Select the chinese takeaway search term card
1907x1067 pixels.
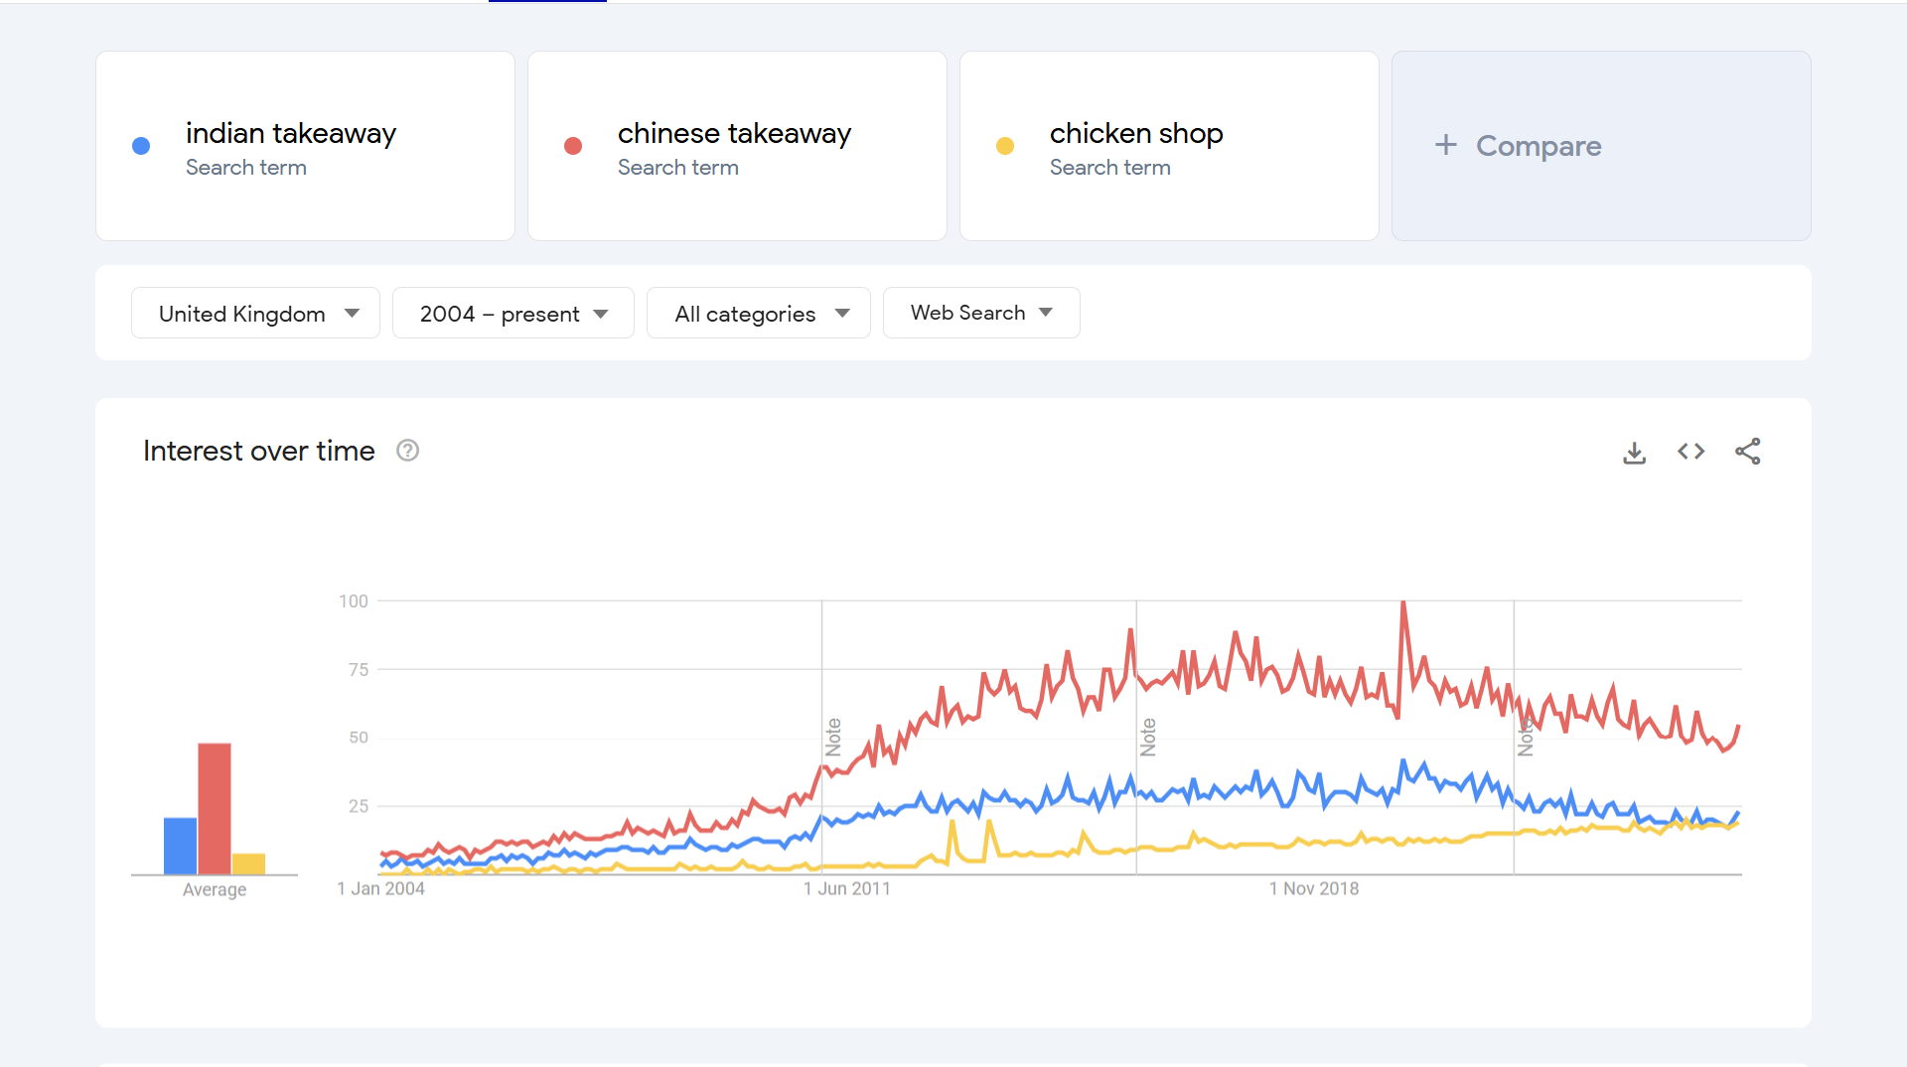coord(737,146)
